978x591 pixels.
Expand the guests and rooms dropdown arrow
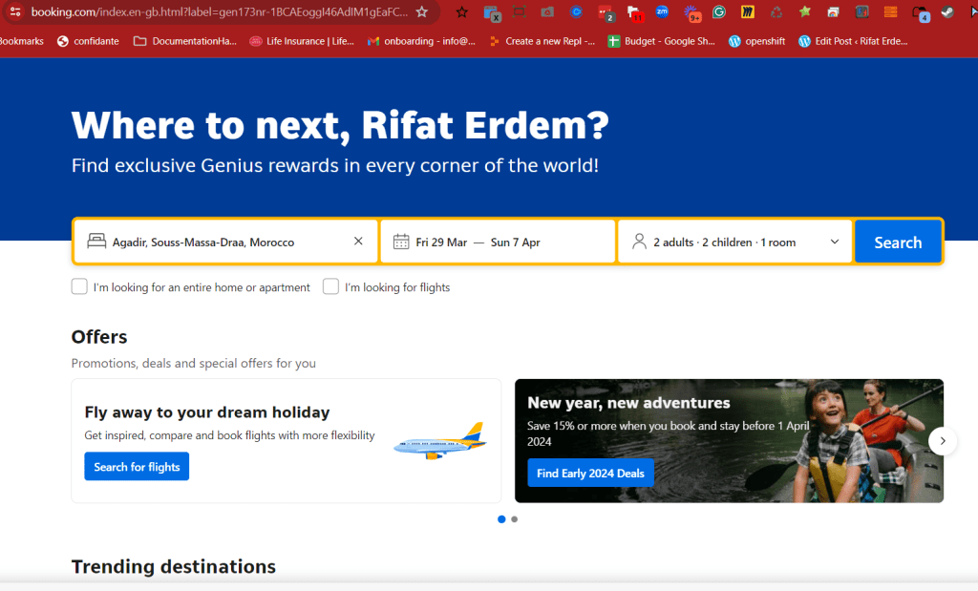click(x=835, y=242)
